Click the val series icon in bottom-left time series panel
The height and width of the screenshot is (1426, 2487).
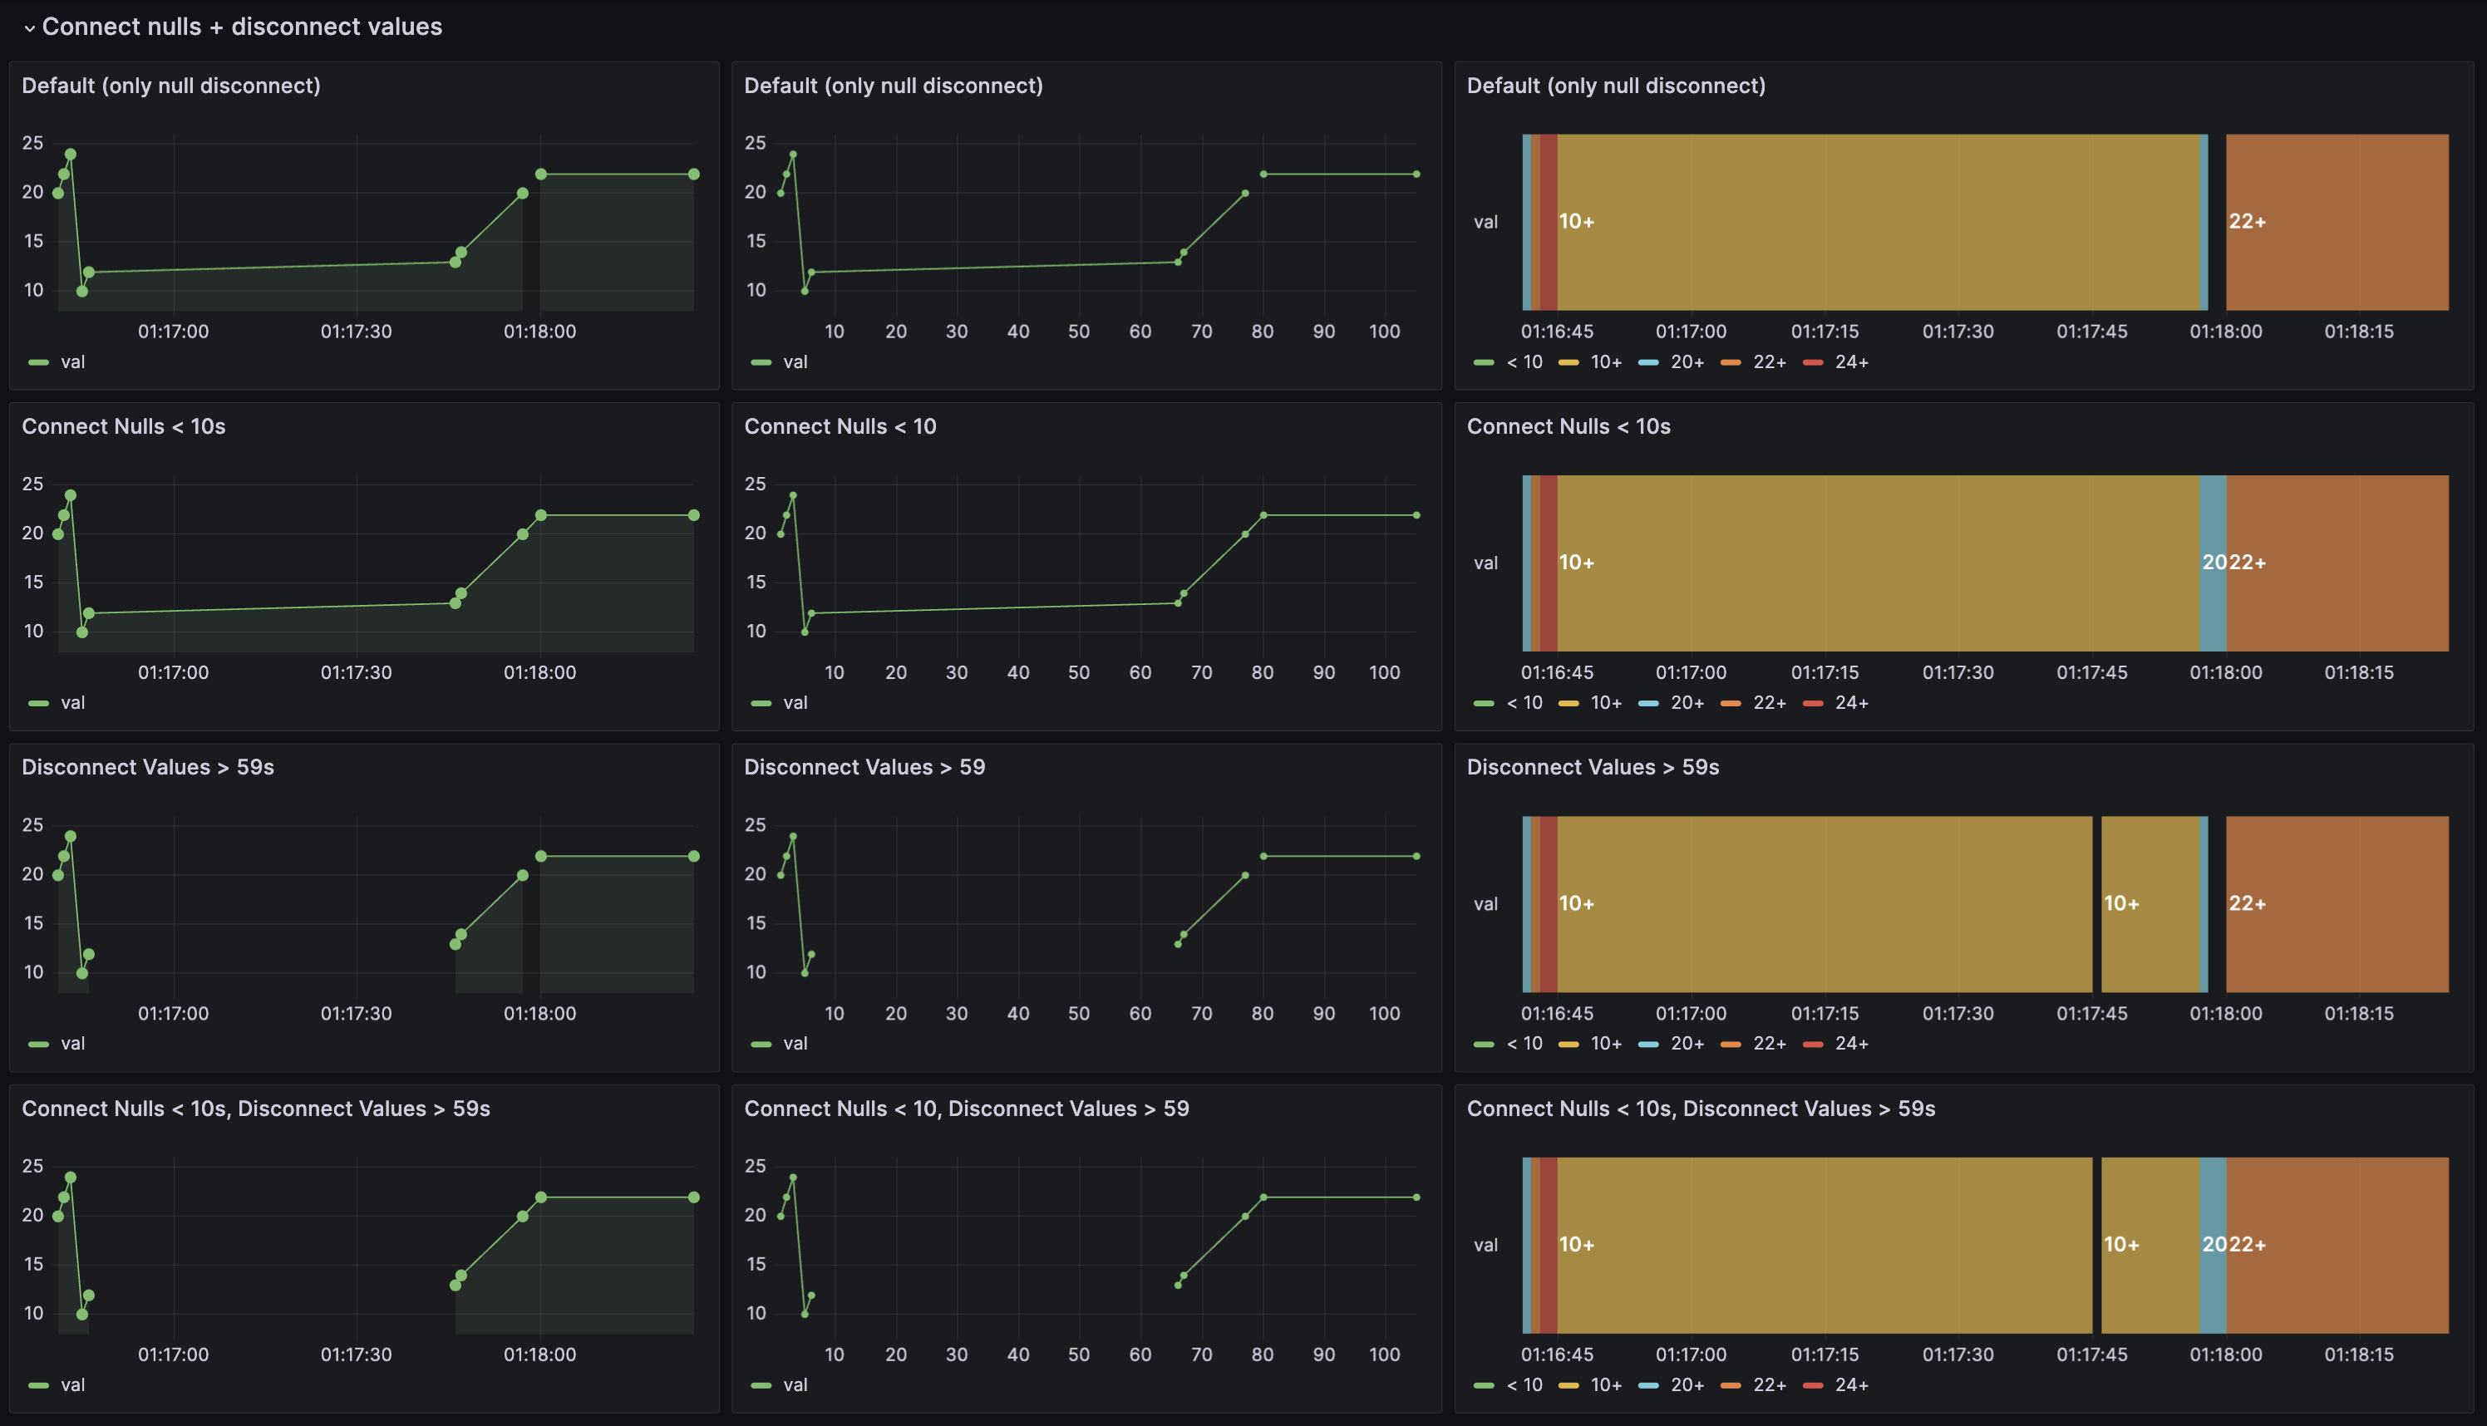[x=37, y=1384]
